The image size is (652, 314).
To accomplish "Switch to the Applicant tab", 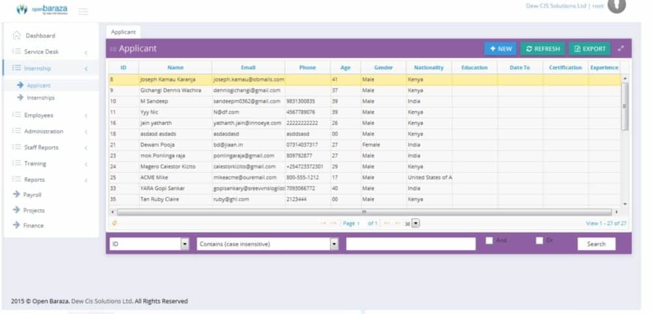I will (123, 31).
